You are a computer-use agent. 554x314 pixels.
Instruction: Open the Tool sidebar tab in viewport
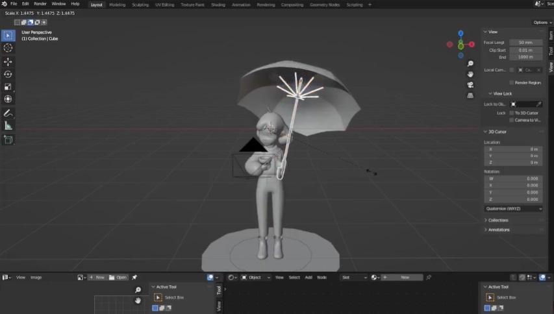pyautogui.click(x=551, y=51)
